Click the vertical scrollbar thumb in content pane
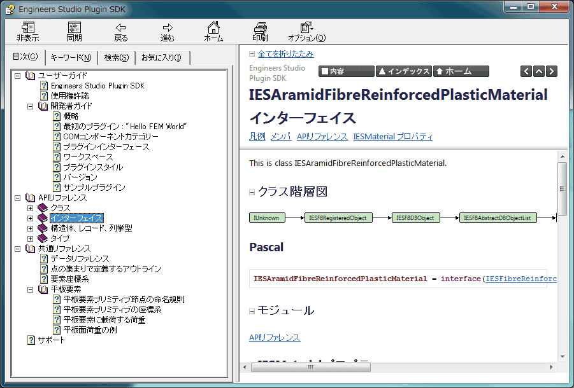This screenshot has width=574, height=388. [x=562, y=188]
